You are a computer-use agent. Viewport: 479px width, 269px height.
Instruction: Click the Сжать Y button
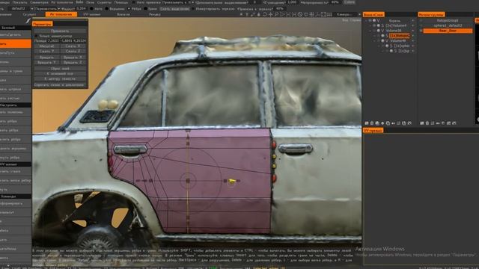point(46,52)
